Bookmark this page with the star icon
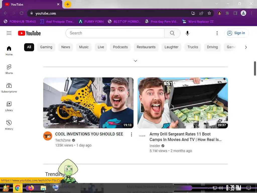Image resolution: width=257 pixels, height=193 pixels. [209, 13]
